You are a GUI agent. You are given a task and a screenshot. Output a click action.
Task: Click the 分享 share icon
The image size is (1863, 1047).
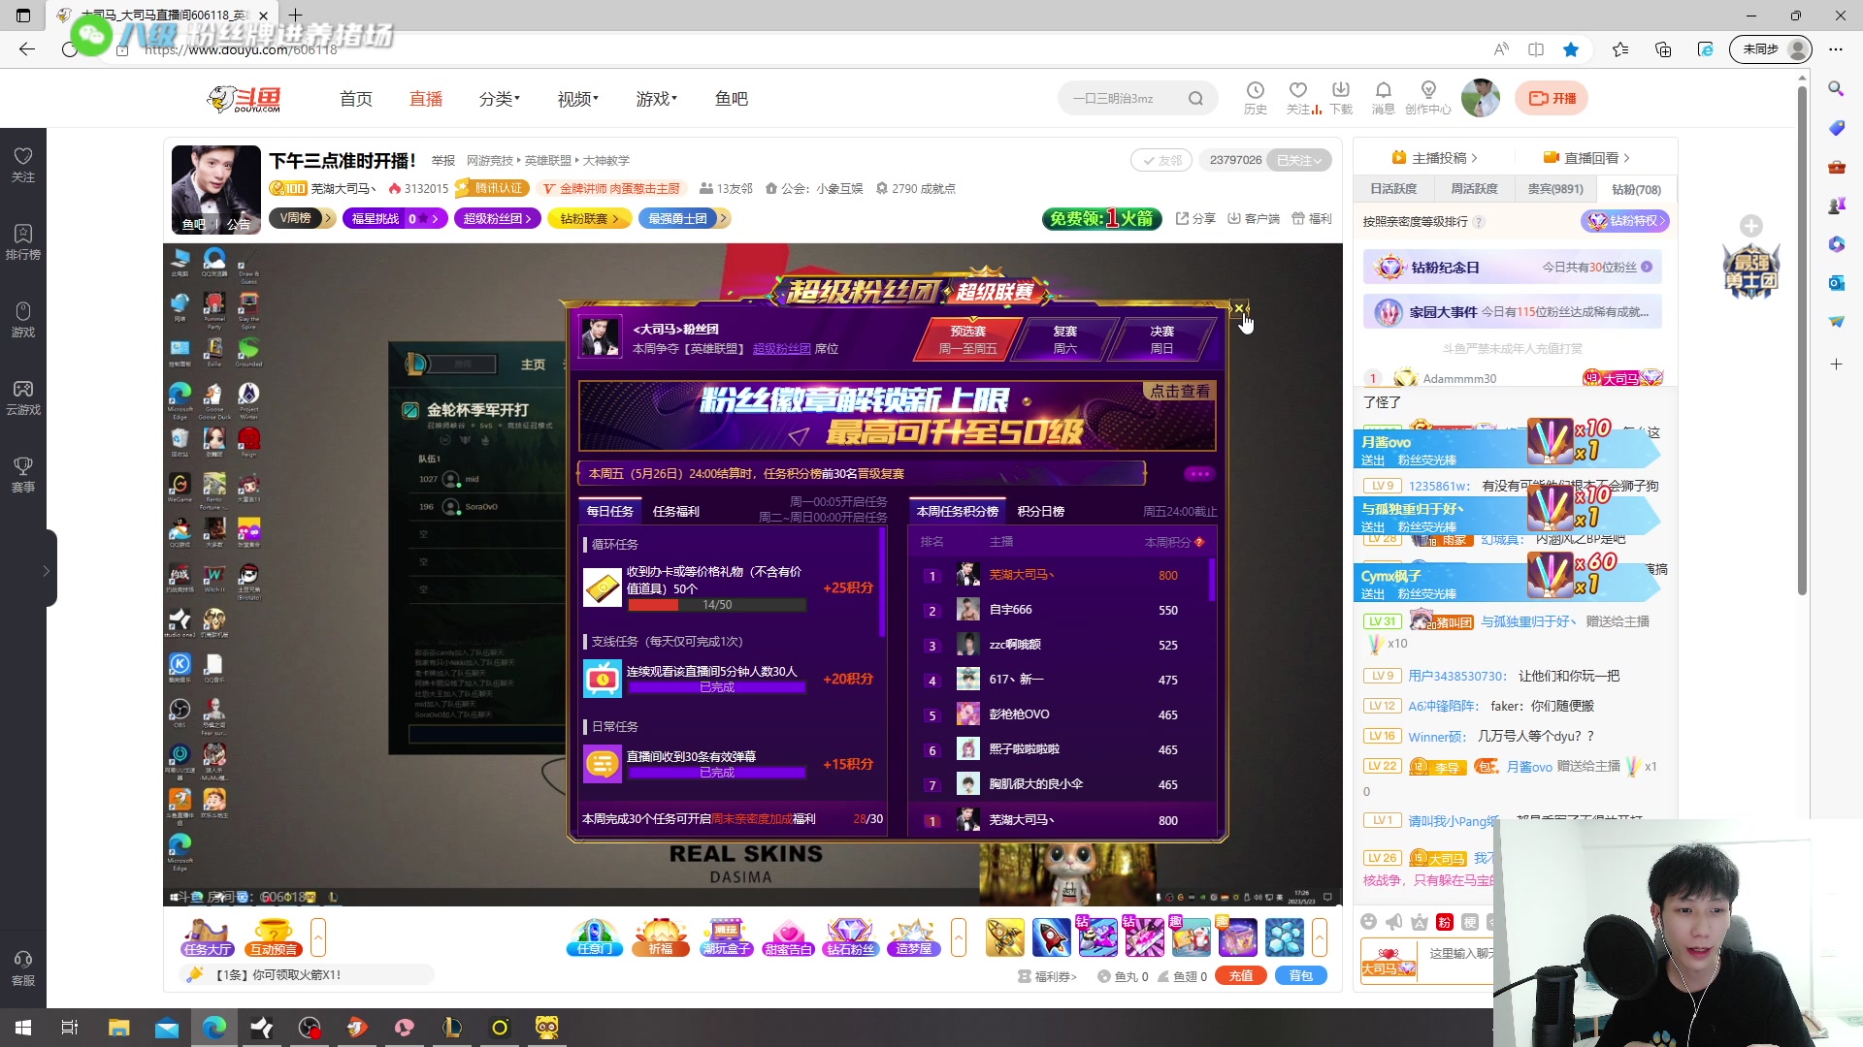pyautogui.click(x=1195, y=219)
